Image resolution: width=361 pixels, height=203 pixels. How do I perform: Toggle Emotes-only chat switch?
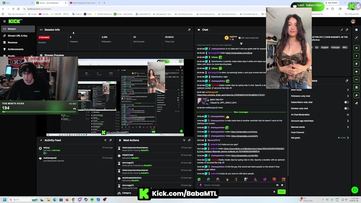click(x=346, y=109)
